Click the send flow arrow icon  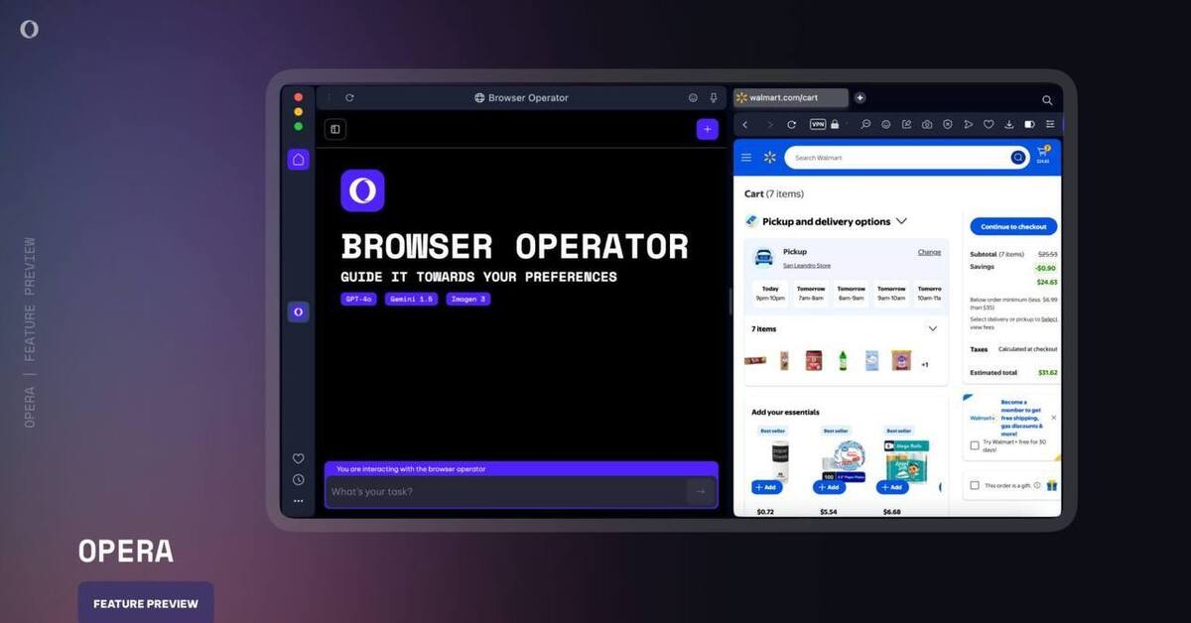tap(968, 125)
